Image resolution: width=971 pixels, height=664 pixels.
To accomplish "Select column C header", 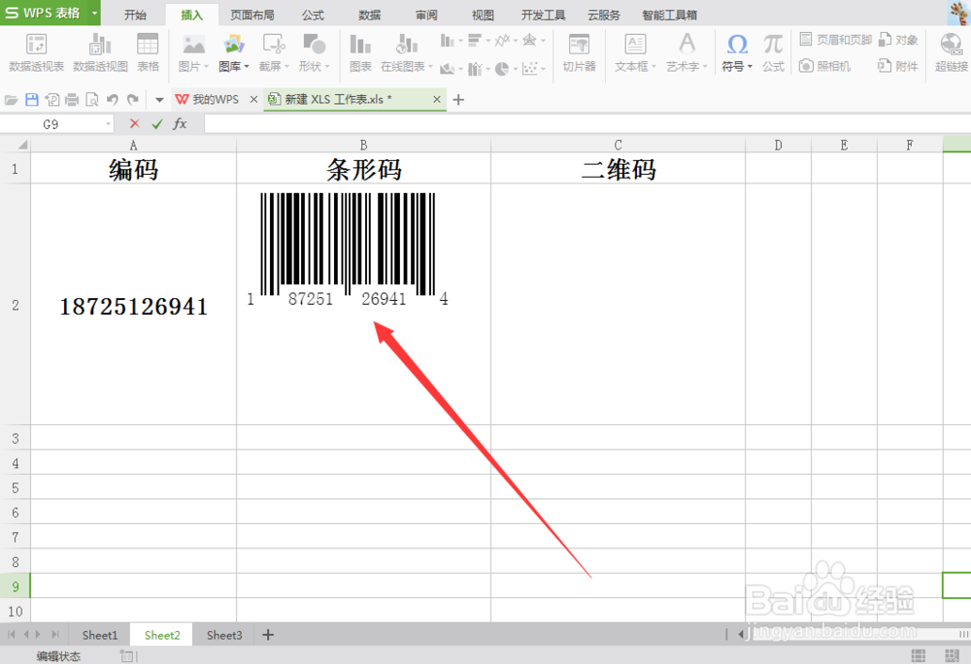I will click(x=618, y=145).
